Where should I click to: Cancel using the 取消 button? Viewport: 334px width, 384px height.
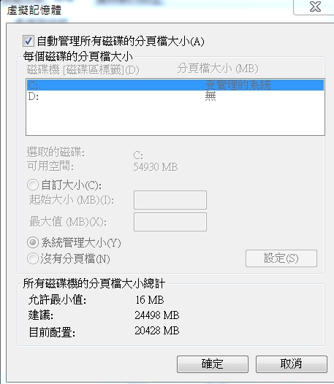point(292,364)
